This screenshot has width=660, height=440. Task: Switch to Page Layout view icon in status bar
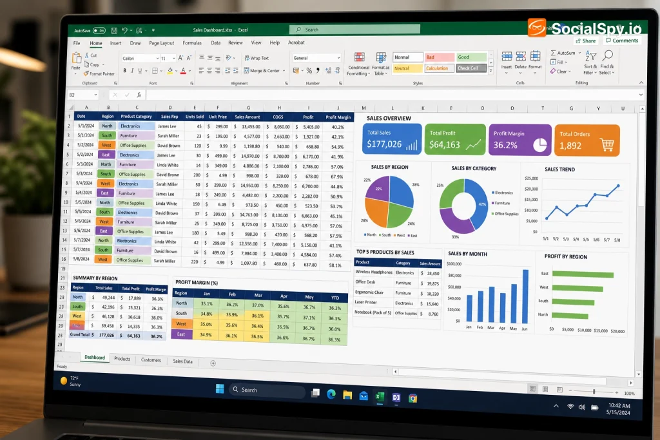click(x=545, y=389)
